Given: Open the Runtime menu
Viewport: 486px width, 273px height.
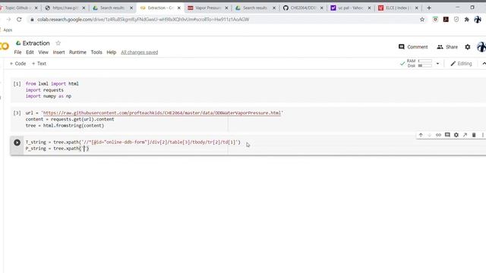Looking at the screenshot, I should (x=77, y=52).
